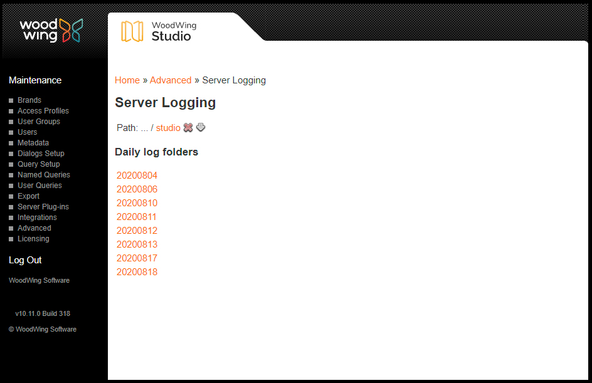
Task: Open the Brands maintenance page
Action: (29, 100)
